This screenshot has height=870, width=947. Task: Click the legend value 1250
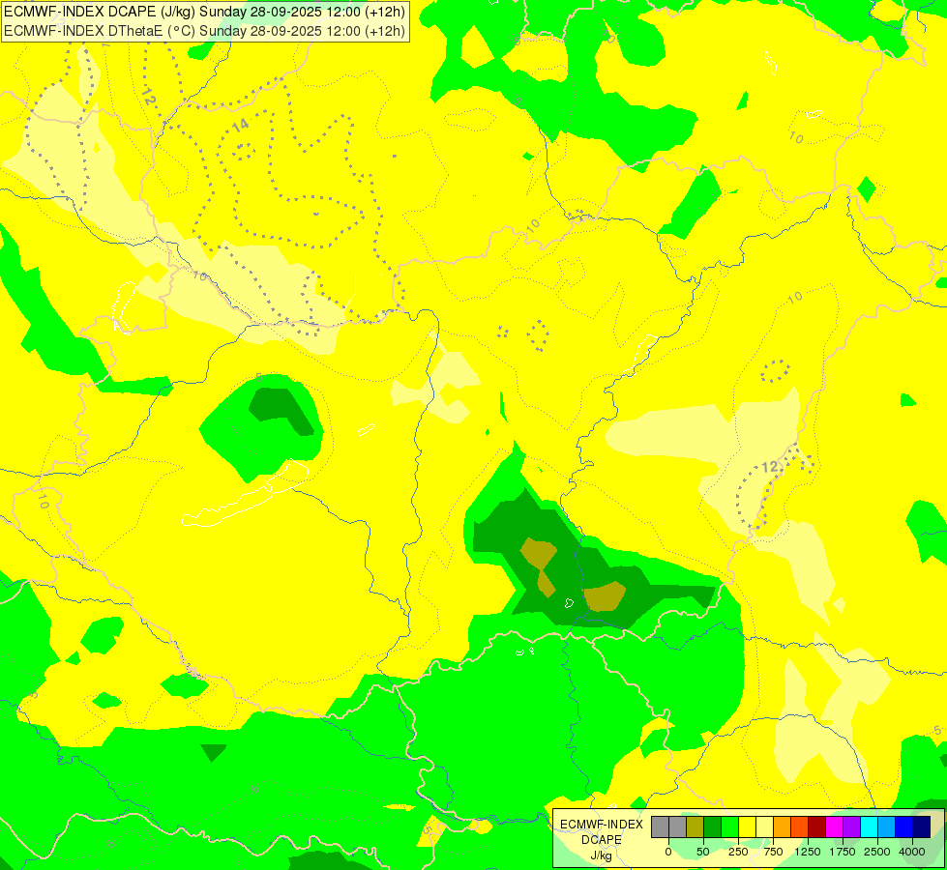click(x=808, y=852)
